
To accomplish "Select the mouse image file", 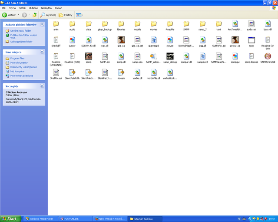I will [x=170, y=42].
